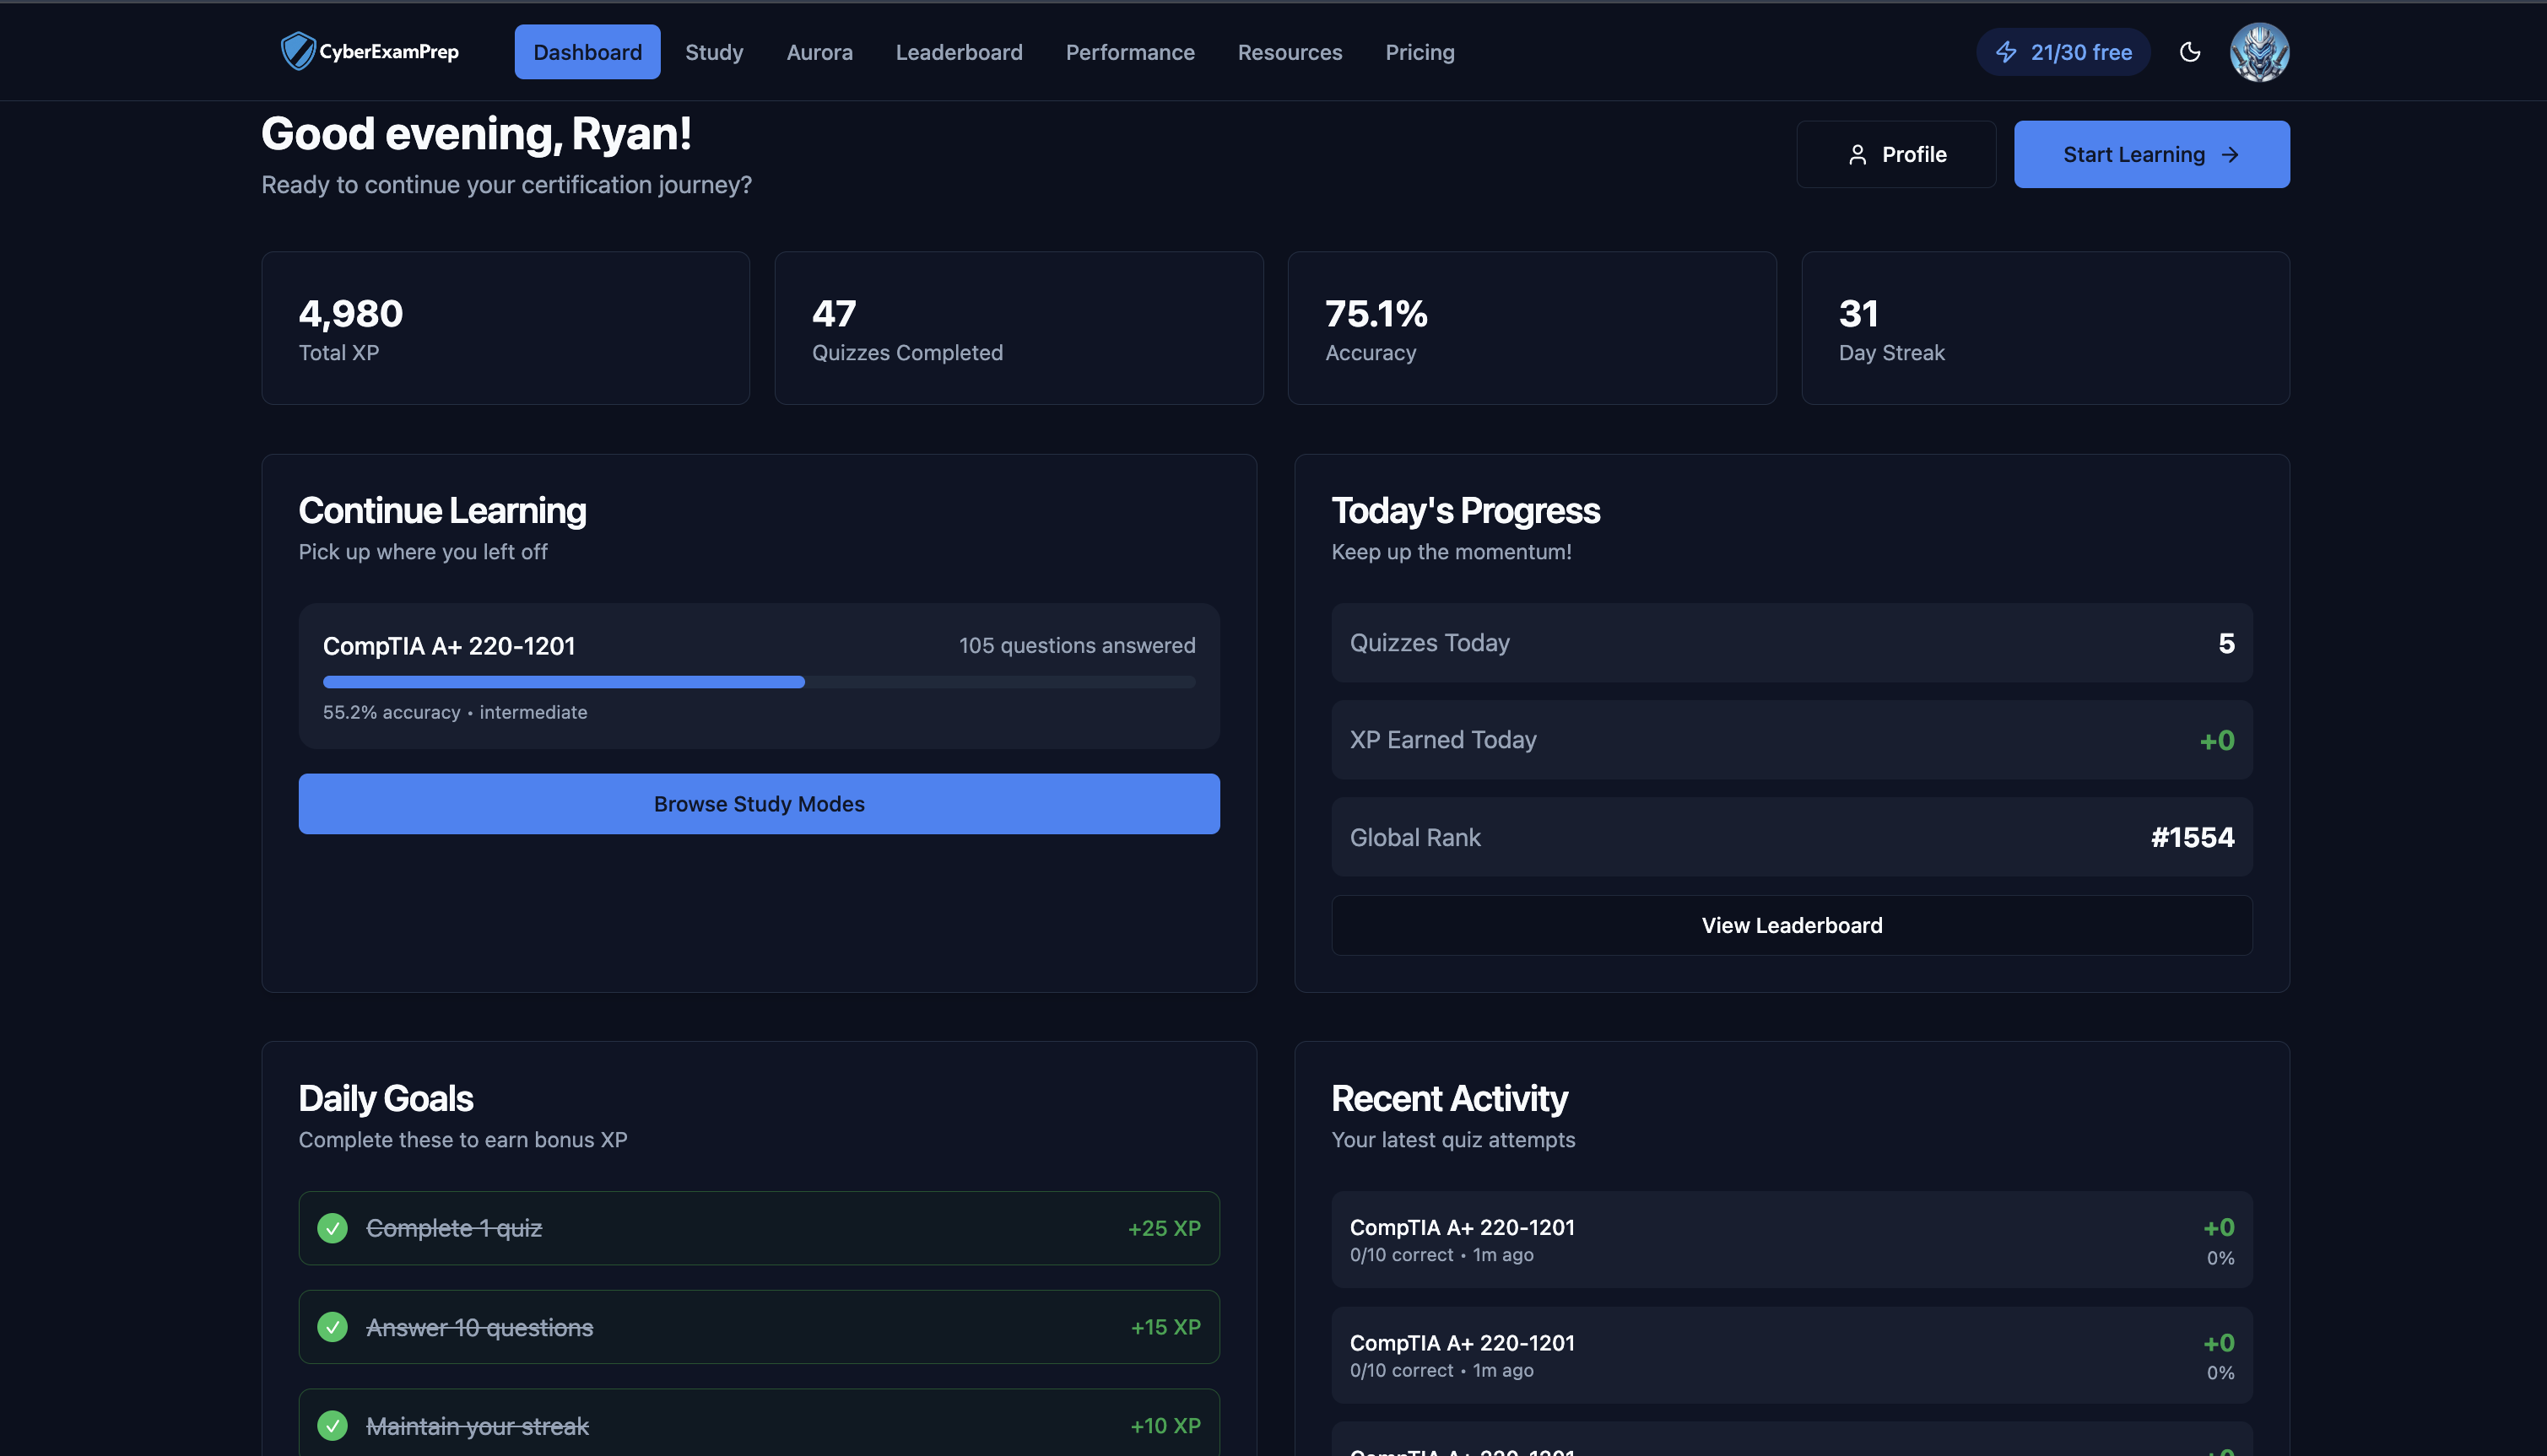Click the 105 questions answered label
This screenshot has width=2547, height=1456.
click(x=1076, y=646)
